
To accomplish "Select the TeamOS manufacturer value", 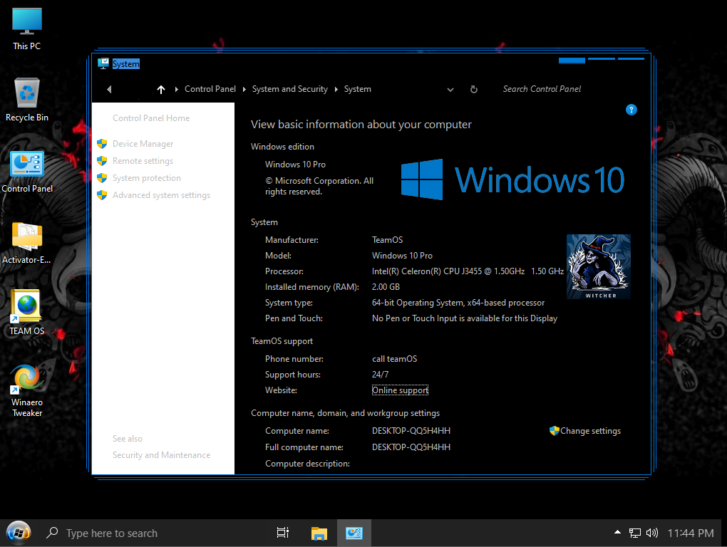I will (x=387, y=240).
